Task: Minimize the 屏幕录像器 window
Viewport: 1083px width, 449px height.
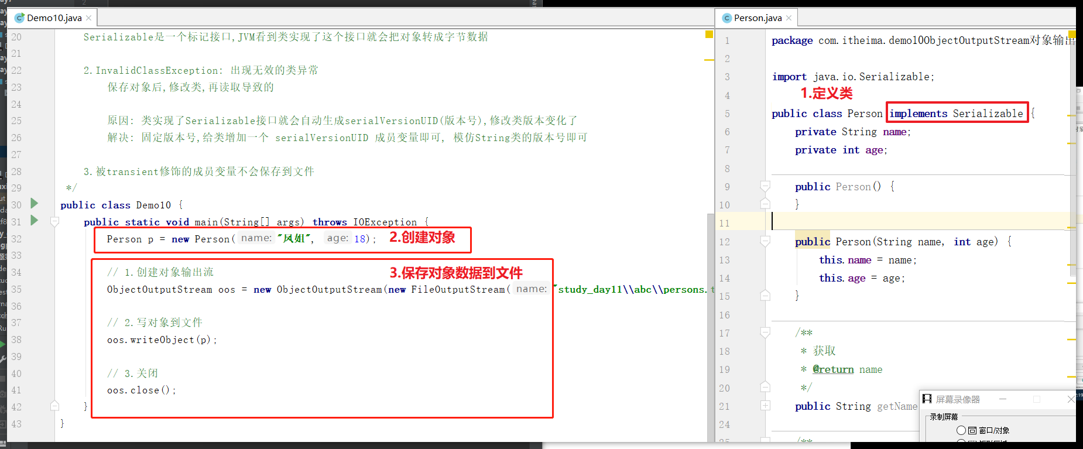Action: tap(1003, 399)
